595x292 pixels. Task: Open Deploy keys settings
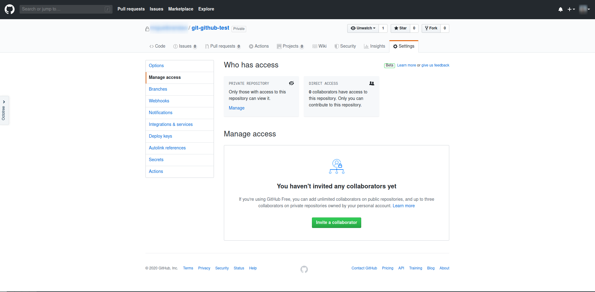(180, 136)
